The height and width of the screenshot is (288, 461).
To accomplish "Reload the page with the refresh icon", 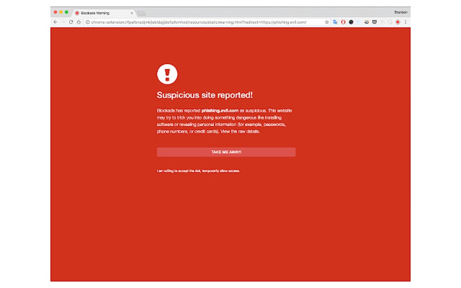I will (x=70, y=22).
